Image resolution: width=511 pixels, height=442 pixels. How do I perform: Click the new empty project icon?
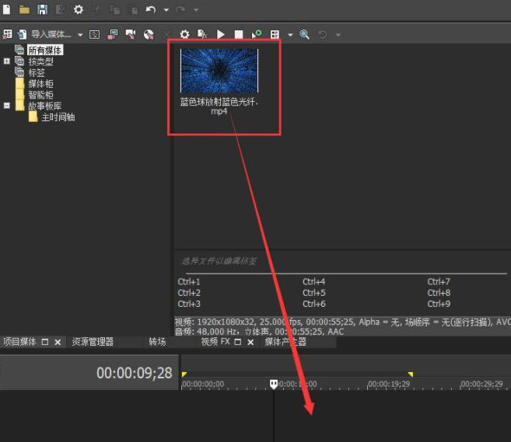pyautogui.click(x=6, y=9)
